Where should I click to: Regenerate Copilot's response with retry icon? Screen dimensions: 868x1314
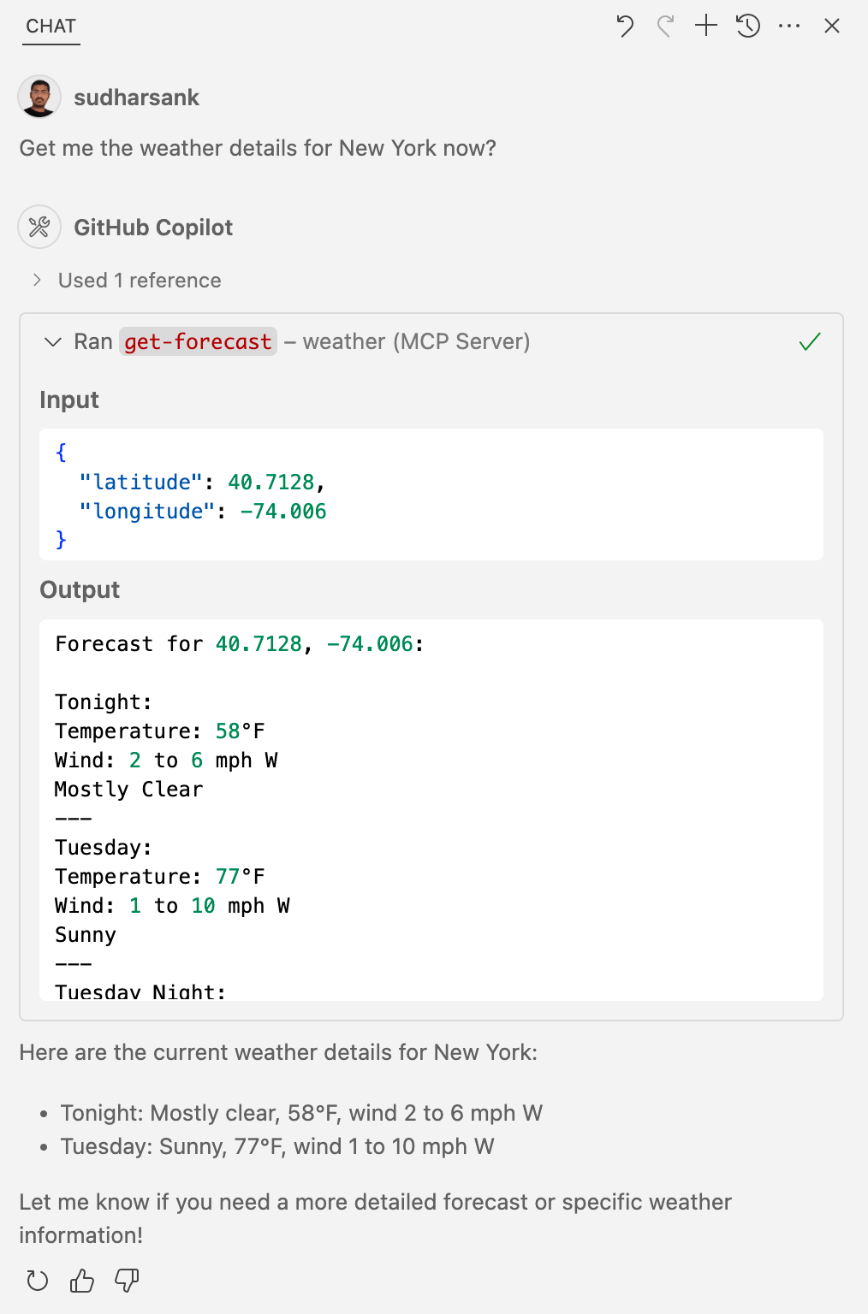click(37, 1281)
